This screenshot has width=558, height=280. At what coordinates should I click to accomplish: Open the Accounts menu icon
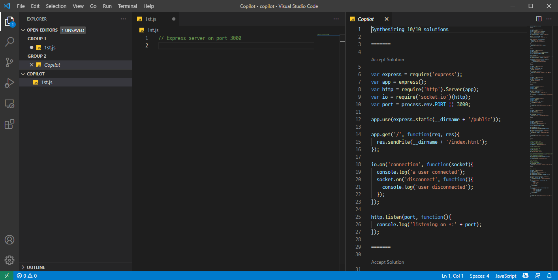[x=9, y=240]
